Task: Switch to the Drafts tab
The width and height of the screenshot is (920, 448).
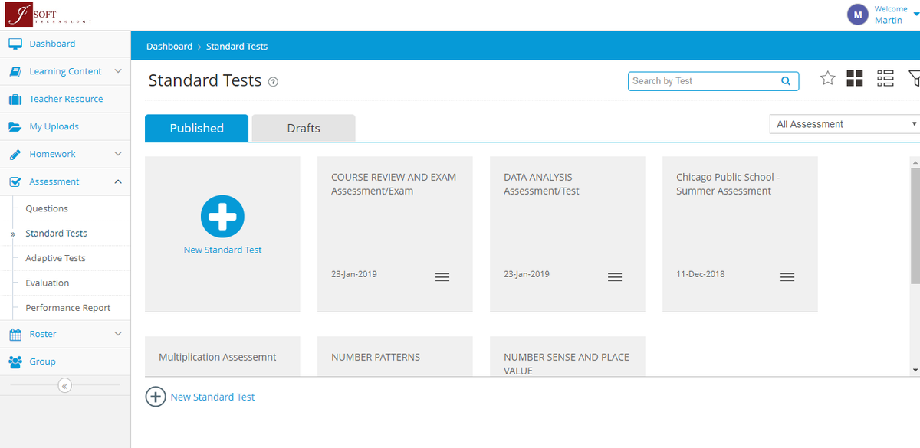Action: click(304, 128)
